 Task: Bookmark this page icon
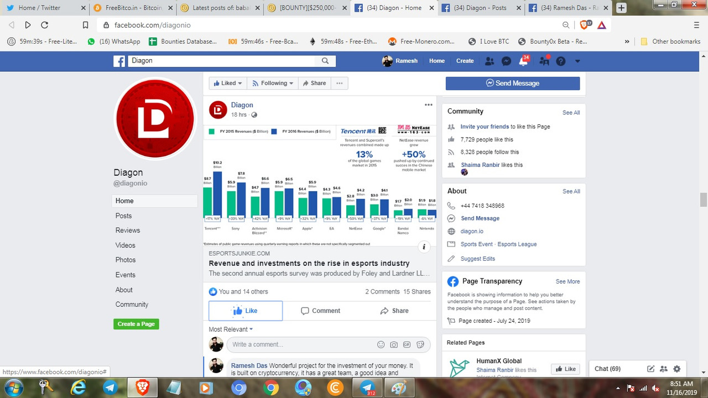point(85,25)
